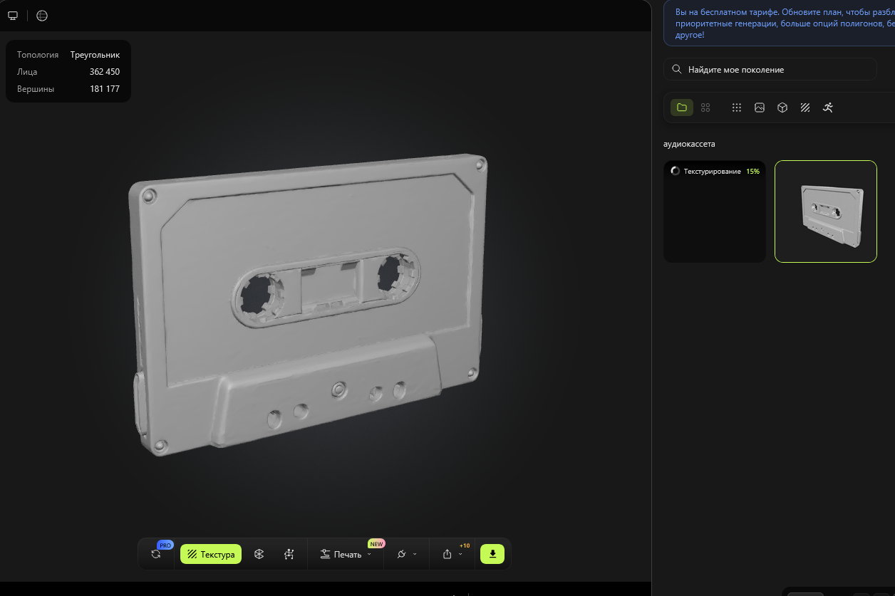Click the rigging skeleton icon in bottom toolbar
The width and height of the screenshot is (895, 596).
pyautogui.click(x=289, y=554)
